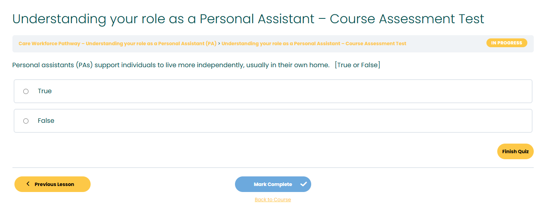Click the checkmark icon on Mark Complete
Screen dimensions: 555x208
pos(304,184)
